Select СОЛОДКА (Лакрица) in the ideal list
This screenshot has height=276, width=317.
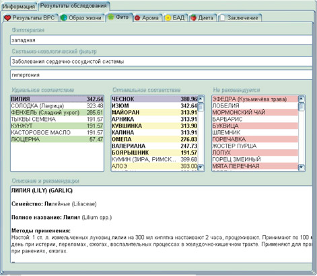pyautogui.click(x=57, y=105)
